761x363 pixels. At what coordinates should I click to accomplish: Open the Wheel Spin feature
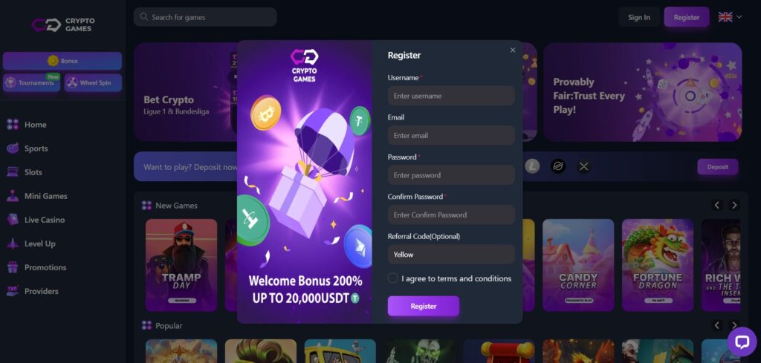tap(93, 83)
